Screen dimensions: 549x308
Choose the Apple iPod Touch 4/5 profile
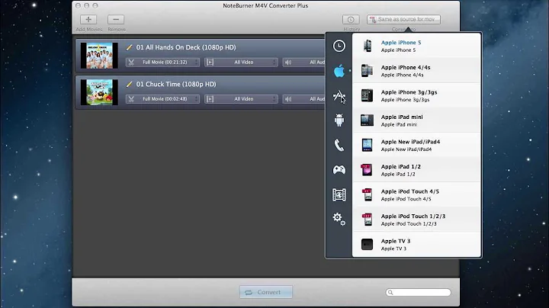coord(416,195)
